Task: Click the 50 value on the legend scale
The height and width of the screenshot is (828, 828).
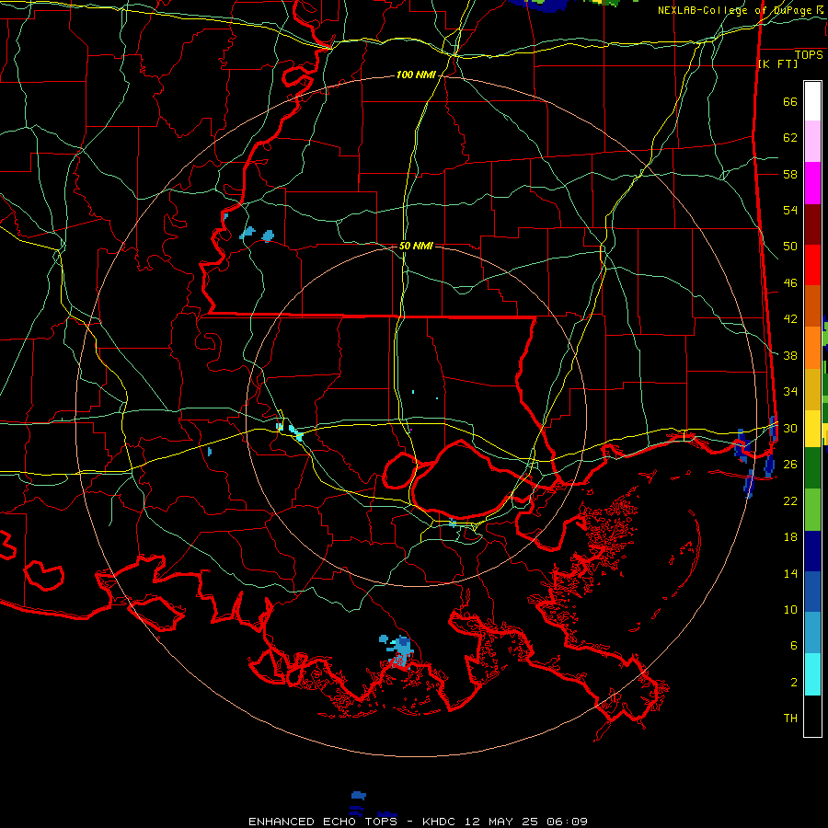Action: coord(790,247)
